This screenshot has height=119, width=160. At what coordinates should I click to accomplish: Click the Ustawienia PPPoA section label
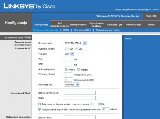pos(20,93)
